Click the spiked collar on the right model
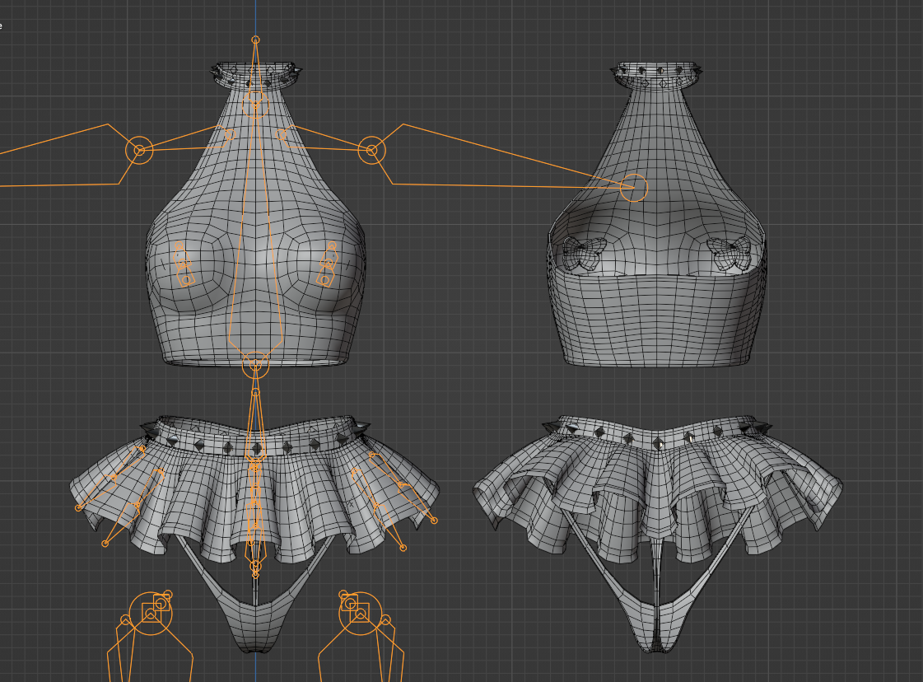 657,77
